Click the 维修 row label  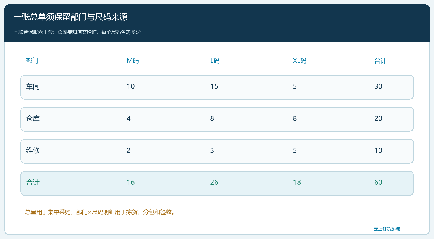[33, 151]
